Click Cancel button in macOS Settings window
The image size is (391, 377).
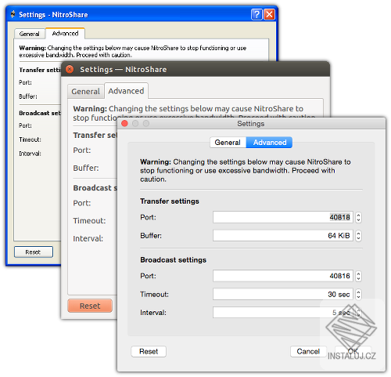pyautogui.click(x=308, y=351)
